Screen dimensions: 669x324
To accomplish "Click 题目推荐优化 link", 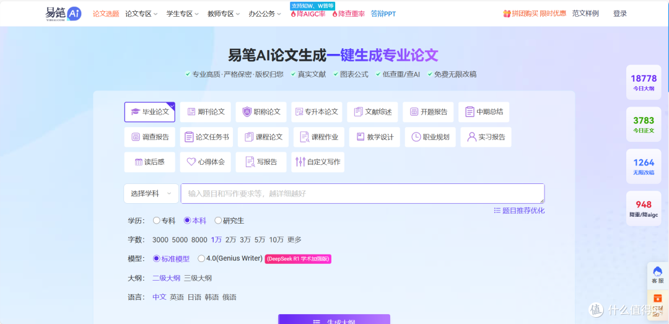I will point(519,211).
